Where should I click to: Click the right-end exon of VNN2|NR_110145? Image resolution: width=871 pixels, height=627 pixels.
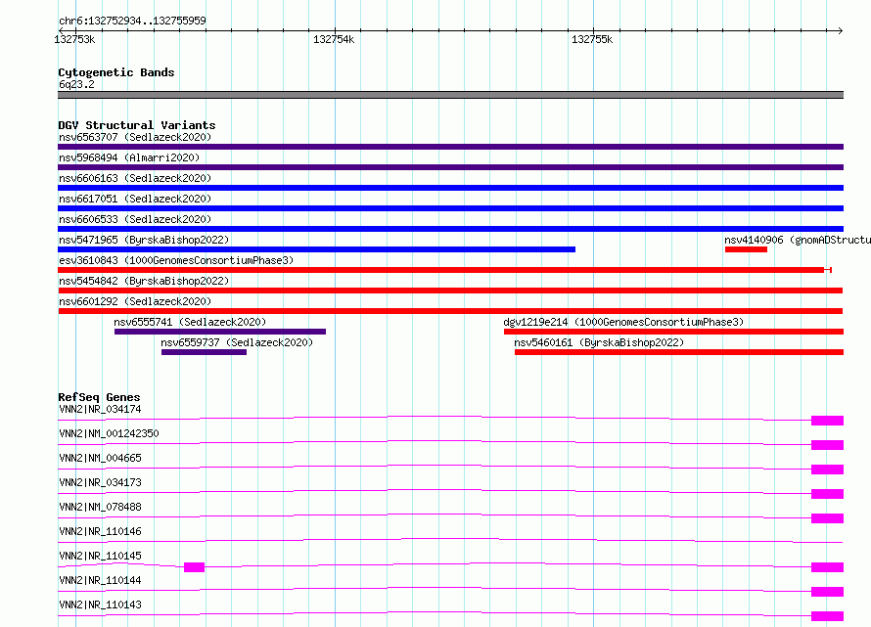827,567
